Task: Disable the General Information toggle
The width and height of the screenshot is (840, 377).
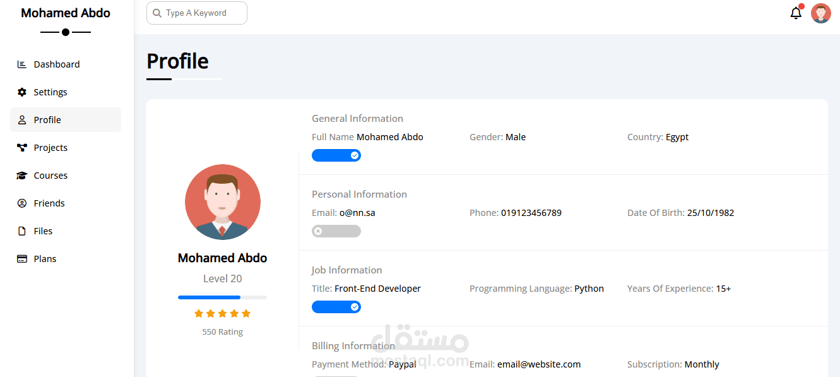Action: [x=336, y=155]
